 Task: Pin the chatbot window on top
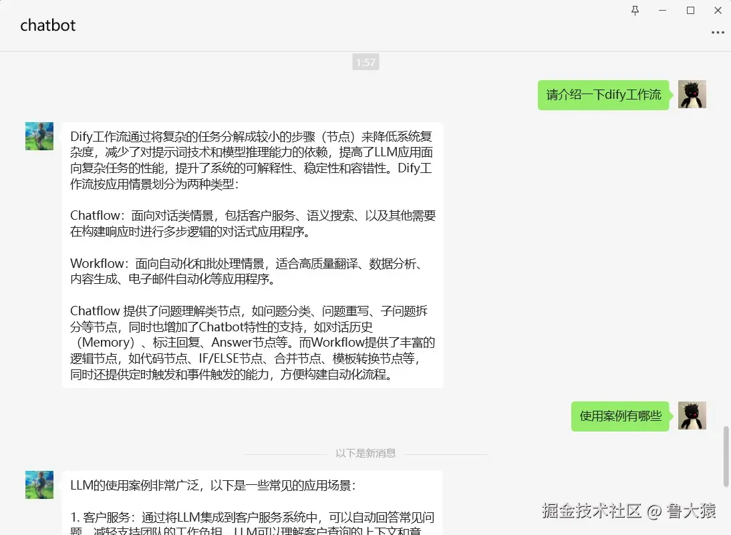point(635,10)
